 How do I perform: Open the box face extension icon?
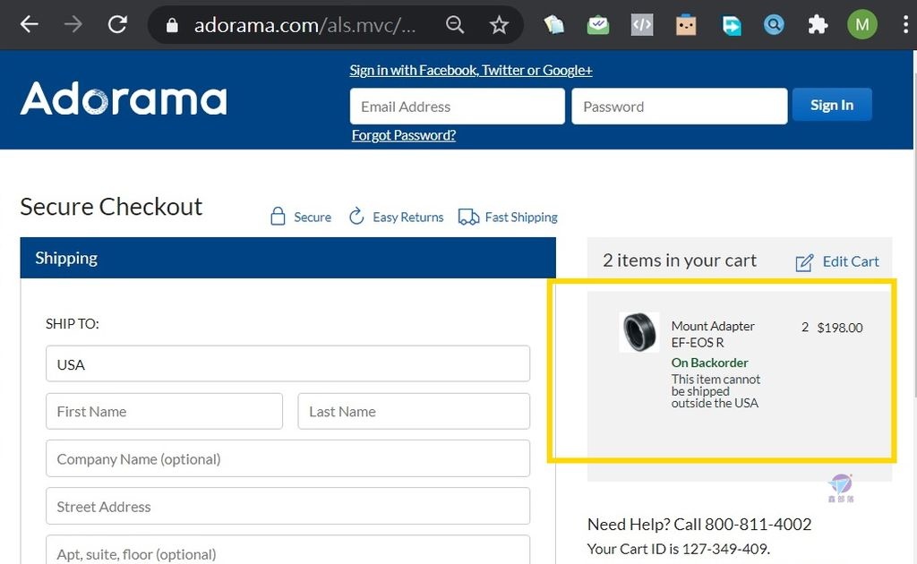pos(686,25)
